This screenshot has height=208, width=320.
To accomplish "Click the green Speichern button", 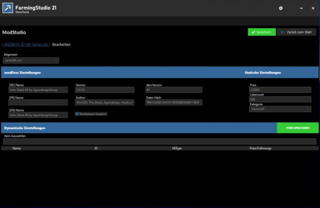I will click(261, 32).
